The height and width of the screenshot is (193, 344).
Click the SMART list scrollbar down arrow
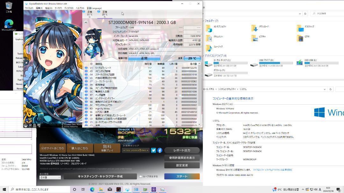click(199, 124)
